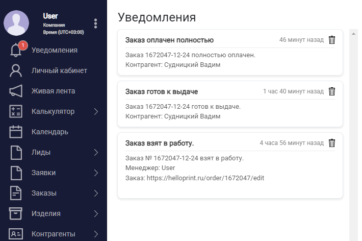The height and width of the screenshot is (241, 362).
Task: Click the Изделия box icon
Action: click(x=16, y=213)
